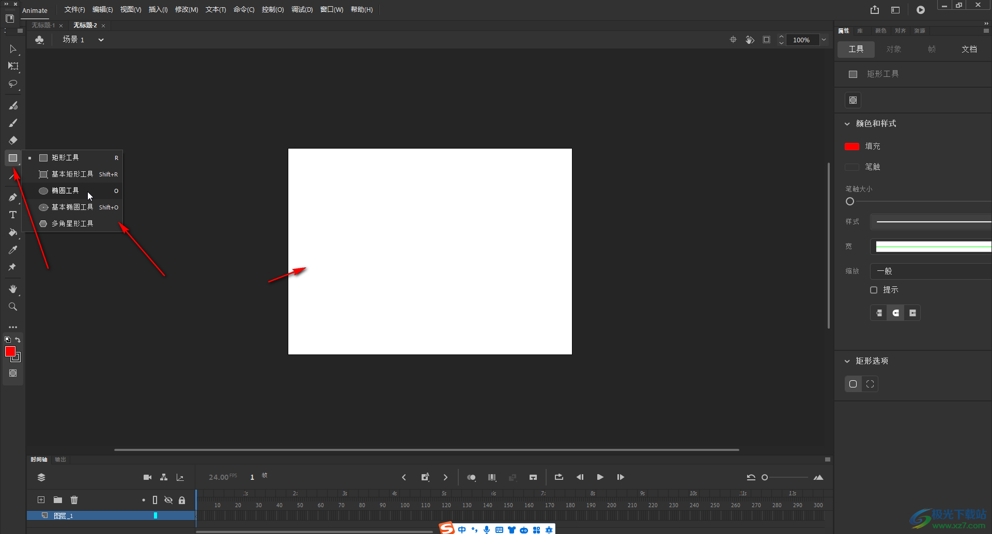Click the Rotation tool icon

750,40
